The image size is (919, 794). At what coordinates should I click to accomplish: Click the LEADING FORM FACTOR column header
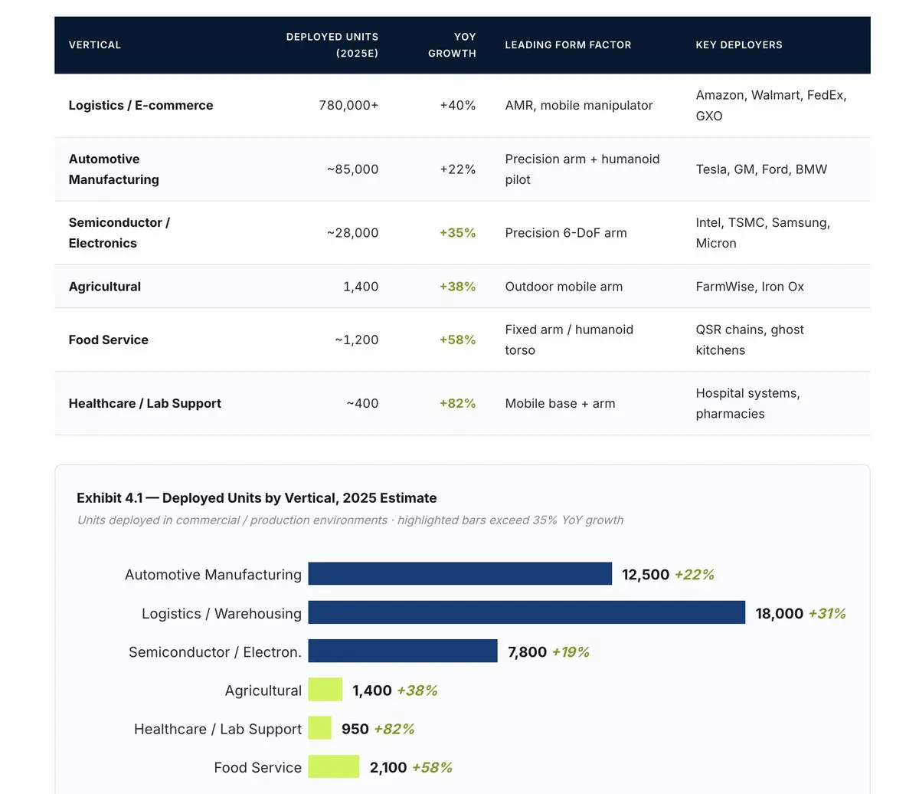568,44
